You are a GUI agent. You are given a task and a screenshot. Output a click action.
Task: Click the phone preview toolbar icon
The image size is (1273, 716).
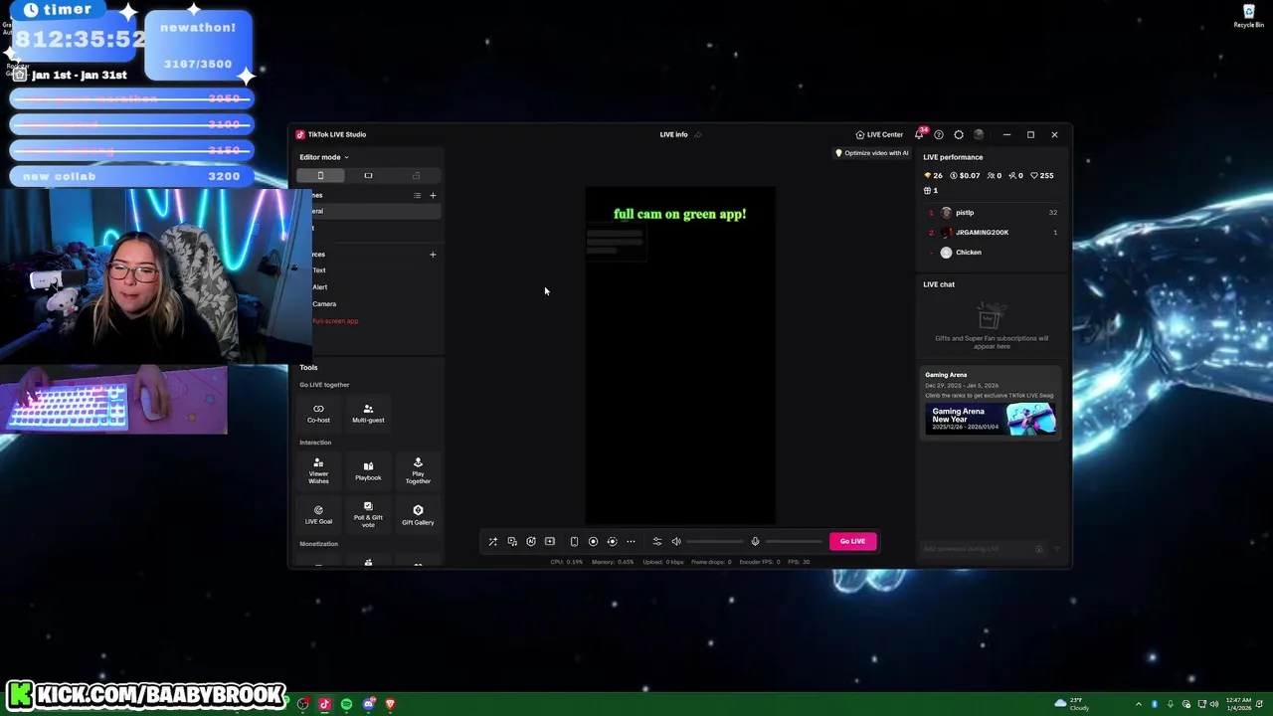[574, 542]
